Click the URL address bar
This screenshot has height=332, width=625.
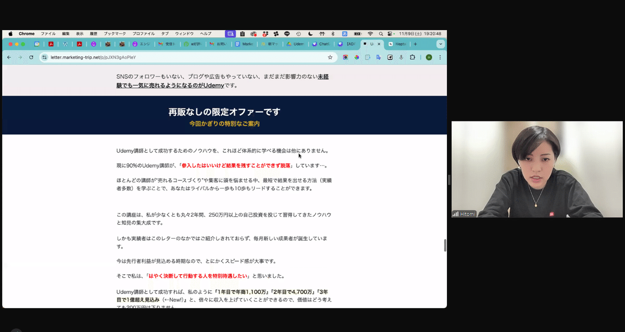(x=187, y=57)
